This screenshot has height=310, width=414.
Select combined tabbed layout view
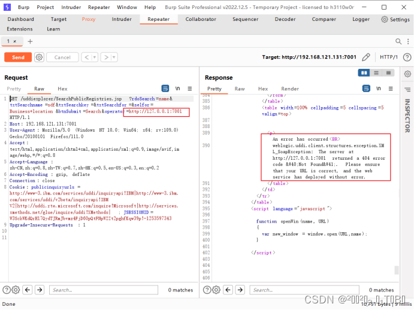coord(388,73)
